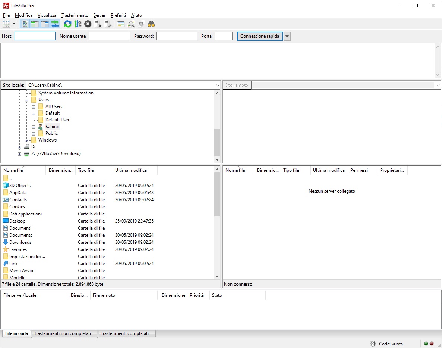Toggle transfer queue display

click(55, 24)
